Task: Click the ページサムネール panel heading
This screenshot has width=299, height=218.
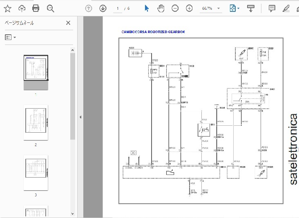Action: [19, 23]
